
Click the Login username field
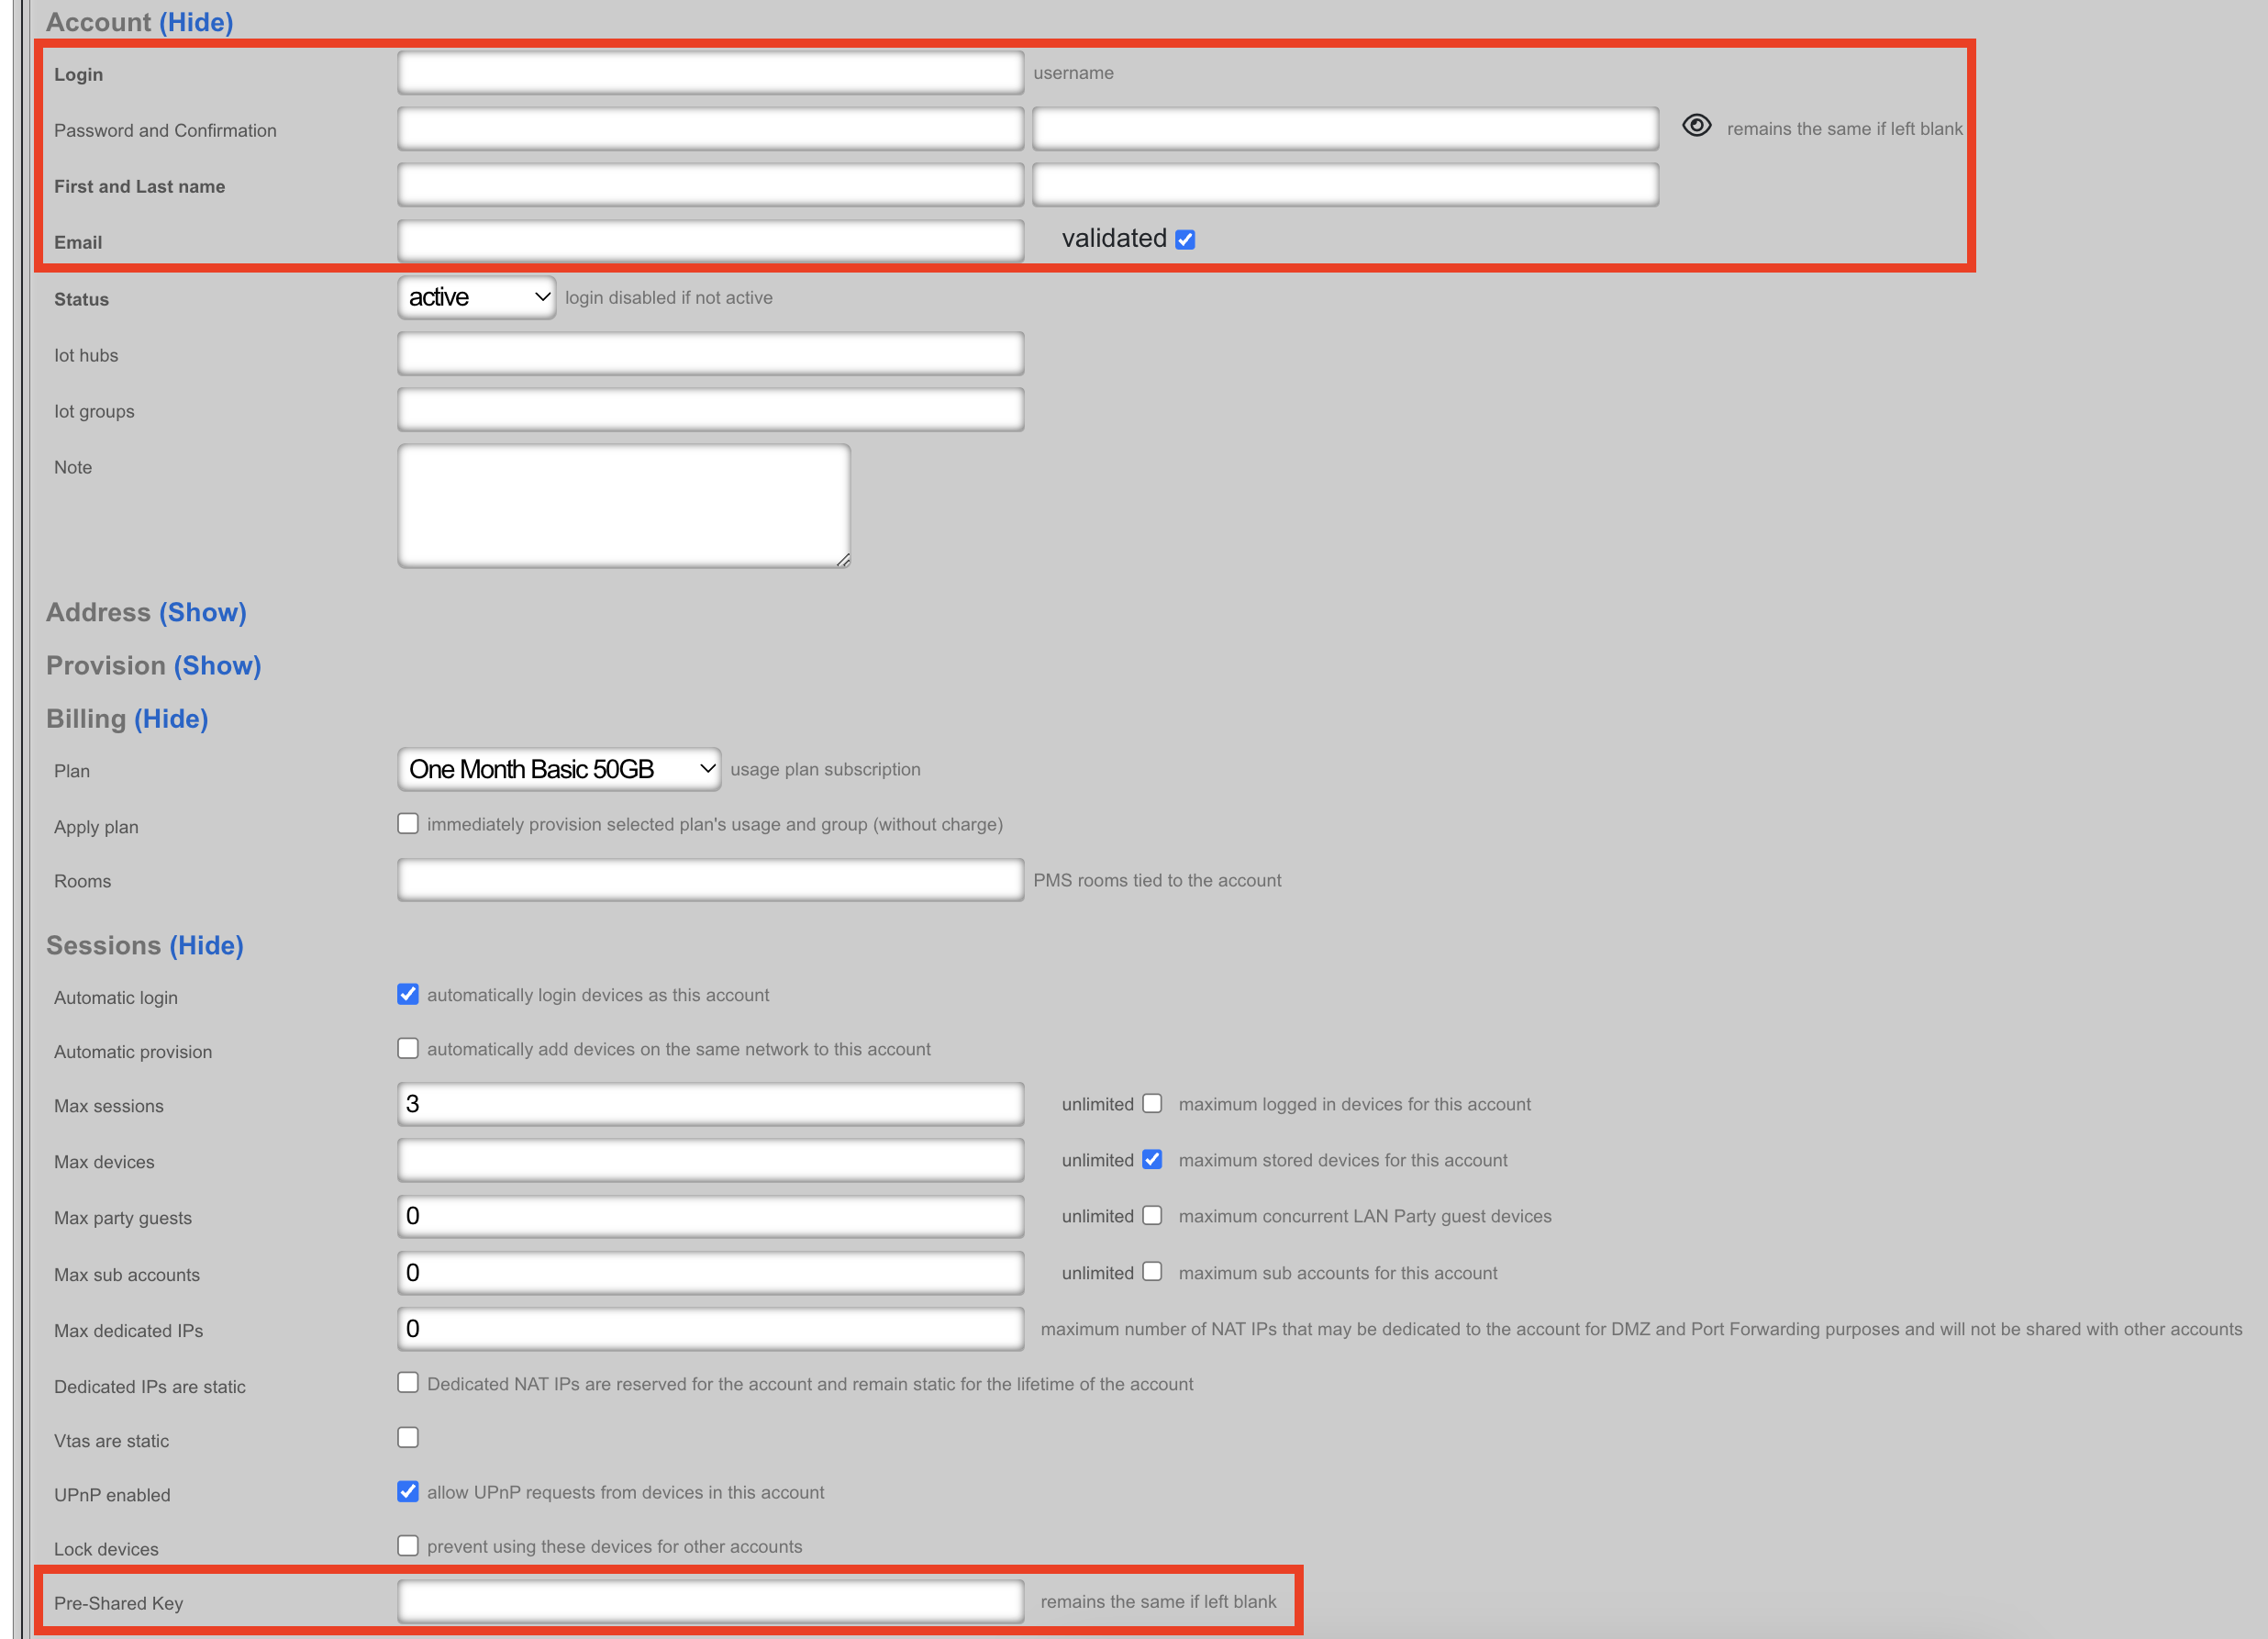point(710,73)
